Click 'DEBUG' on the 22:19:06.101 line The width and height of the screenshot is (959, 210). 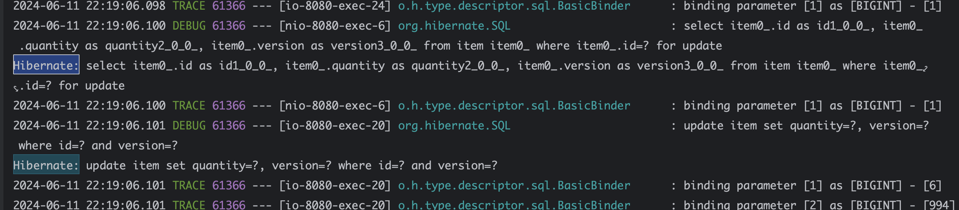pos(189,125)
